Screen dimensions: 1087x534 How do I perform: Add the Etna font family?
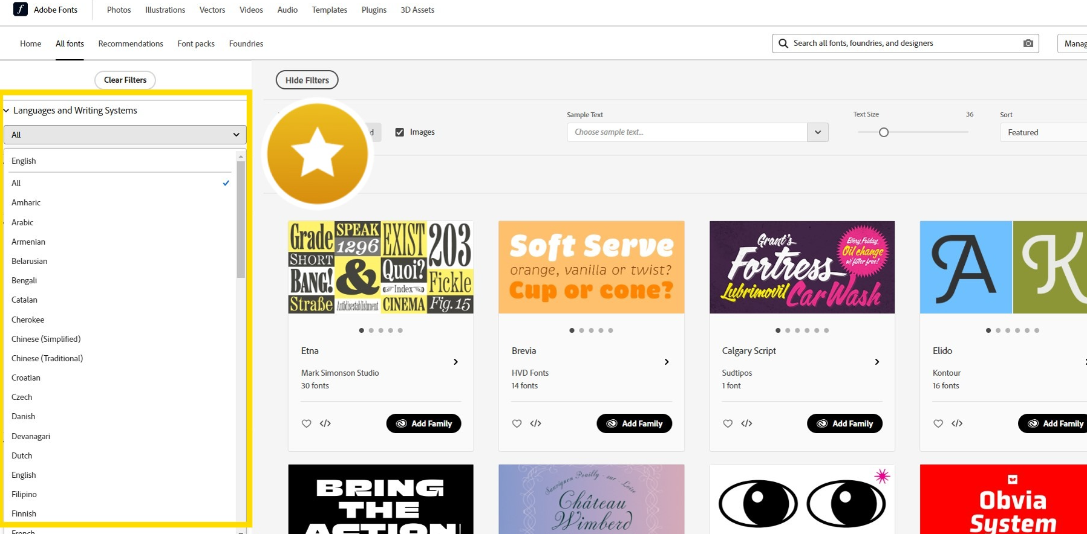[x=423, y=423]
